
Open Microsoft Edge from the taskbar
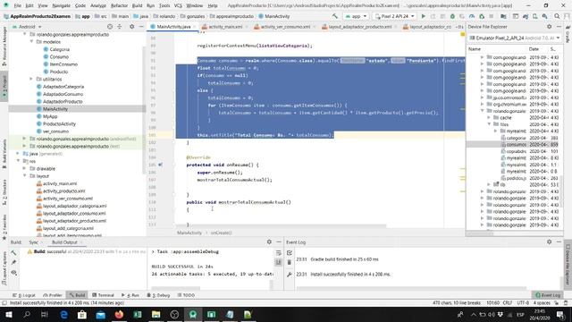point(63,314)
